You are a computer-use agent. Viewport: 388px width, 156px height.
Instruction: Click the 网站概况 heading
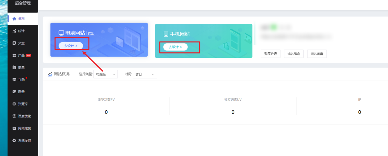click(62, 74)
